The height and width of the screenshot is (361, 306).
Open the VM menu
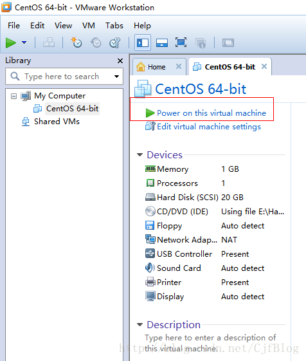pos(89,26)
